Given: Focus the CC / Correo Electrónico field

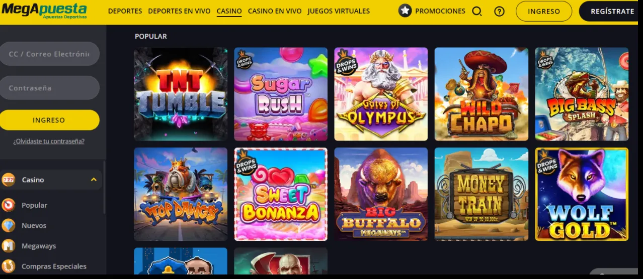Looking at the screenshot, I should 49,54.
